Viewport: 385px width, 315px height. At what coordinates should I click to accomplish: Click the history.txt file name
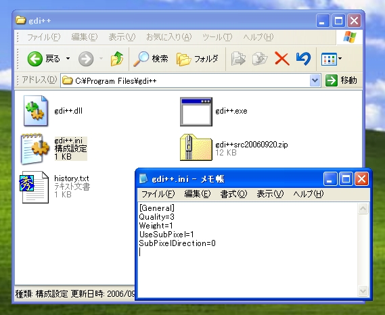72,178
